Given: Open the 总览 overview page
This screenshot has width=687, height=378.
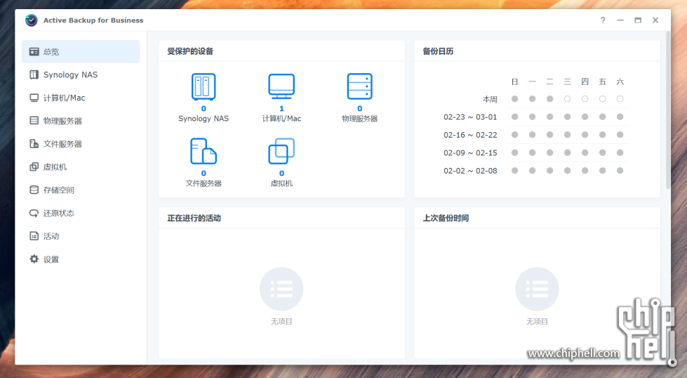Looking at the screenshot, I should [x=81, y=51].
